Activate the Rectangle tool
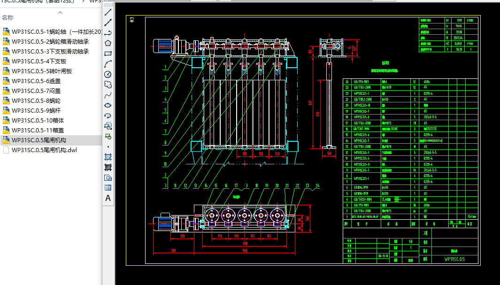 108,53
